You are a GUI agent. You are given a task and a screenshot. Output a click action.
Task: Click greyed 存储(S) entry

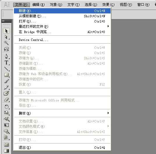(x=62, y=53)
